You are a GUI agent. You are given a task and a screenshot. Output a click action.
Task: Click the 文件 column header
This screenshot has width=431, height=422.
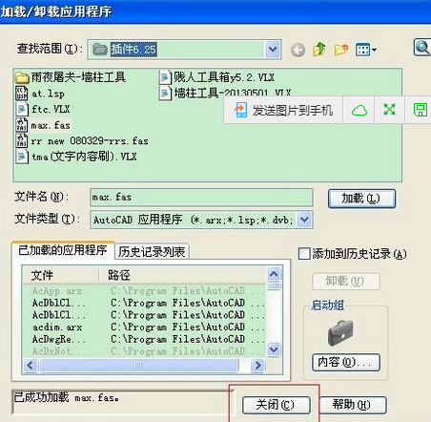coord(60,275)
